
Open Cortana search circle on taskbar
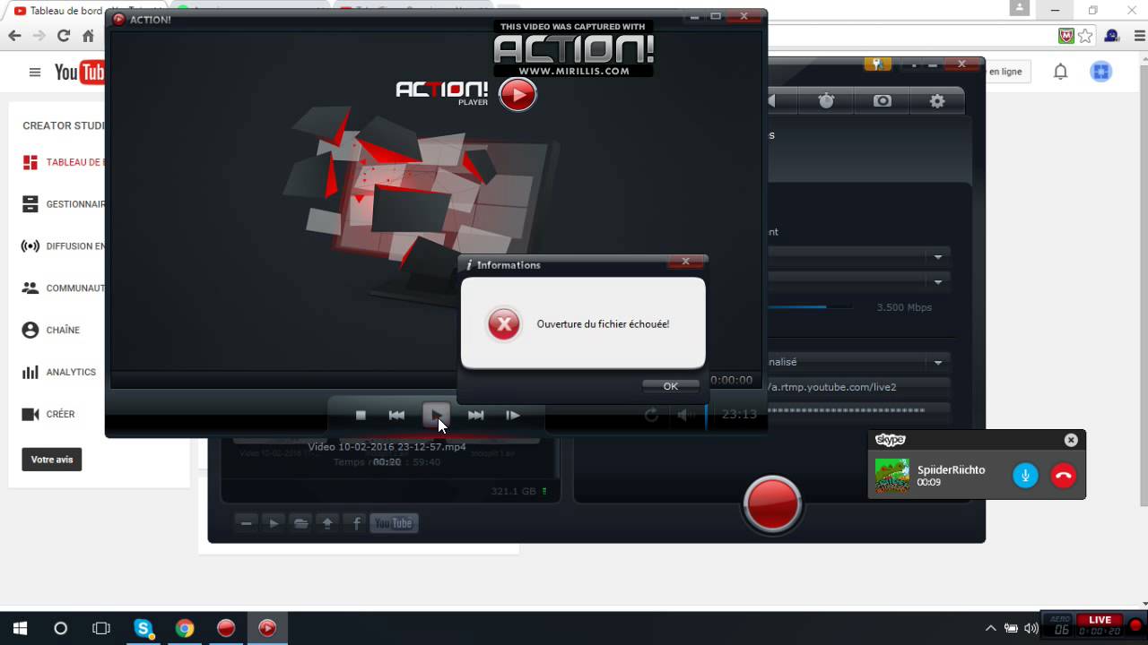(61, 628)
